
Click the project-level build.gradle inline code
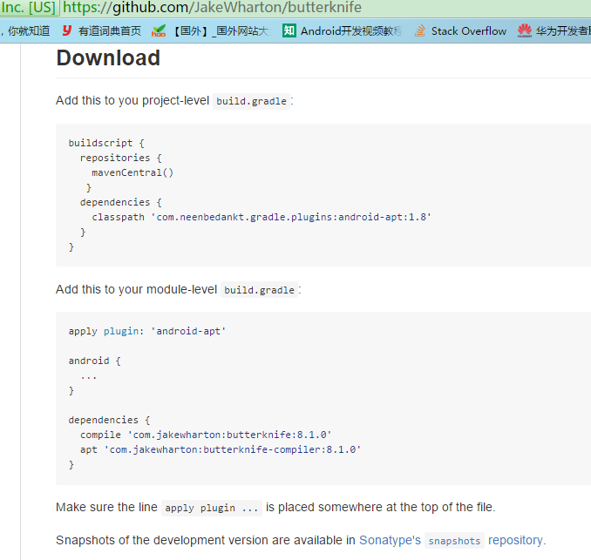point(251,101)
